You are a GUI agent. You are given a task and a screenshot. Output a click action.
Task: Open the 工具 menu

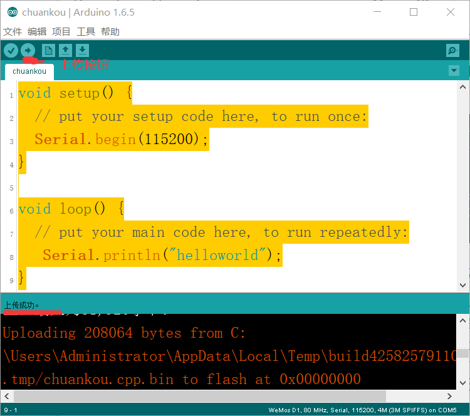click(86, 31)
